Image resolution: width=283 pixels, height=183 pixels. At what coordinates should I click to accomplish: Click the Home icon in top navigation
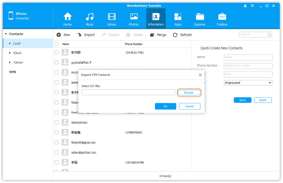pos(68,17)
